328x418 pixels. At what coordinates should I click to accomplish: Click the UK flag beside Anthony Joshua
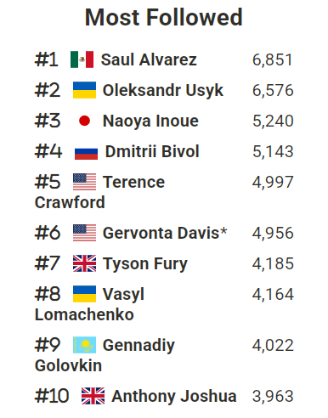93,396
